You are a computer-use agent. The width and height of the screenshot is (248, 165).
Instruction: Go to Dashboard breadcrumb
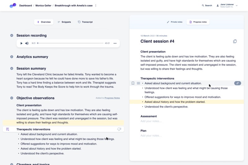pos(25,6)
